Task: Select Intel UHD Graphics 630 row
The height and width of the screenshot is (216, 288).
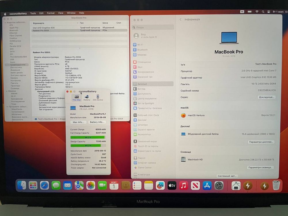Action: click(79, 28)
